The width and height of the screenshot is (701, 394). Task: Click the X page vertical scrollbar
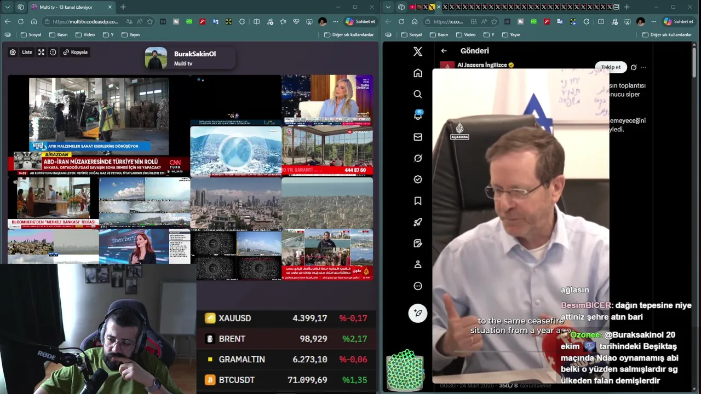[694, 63]
